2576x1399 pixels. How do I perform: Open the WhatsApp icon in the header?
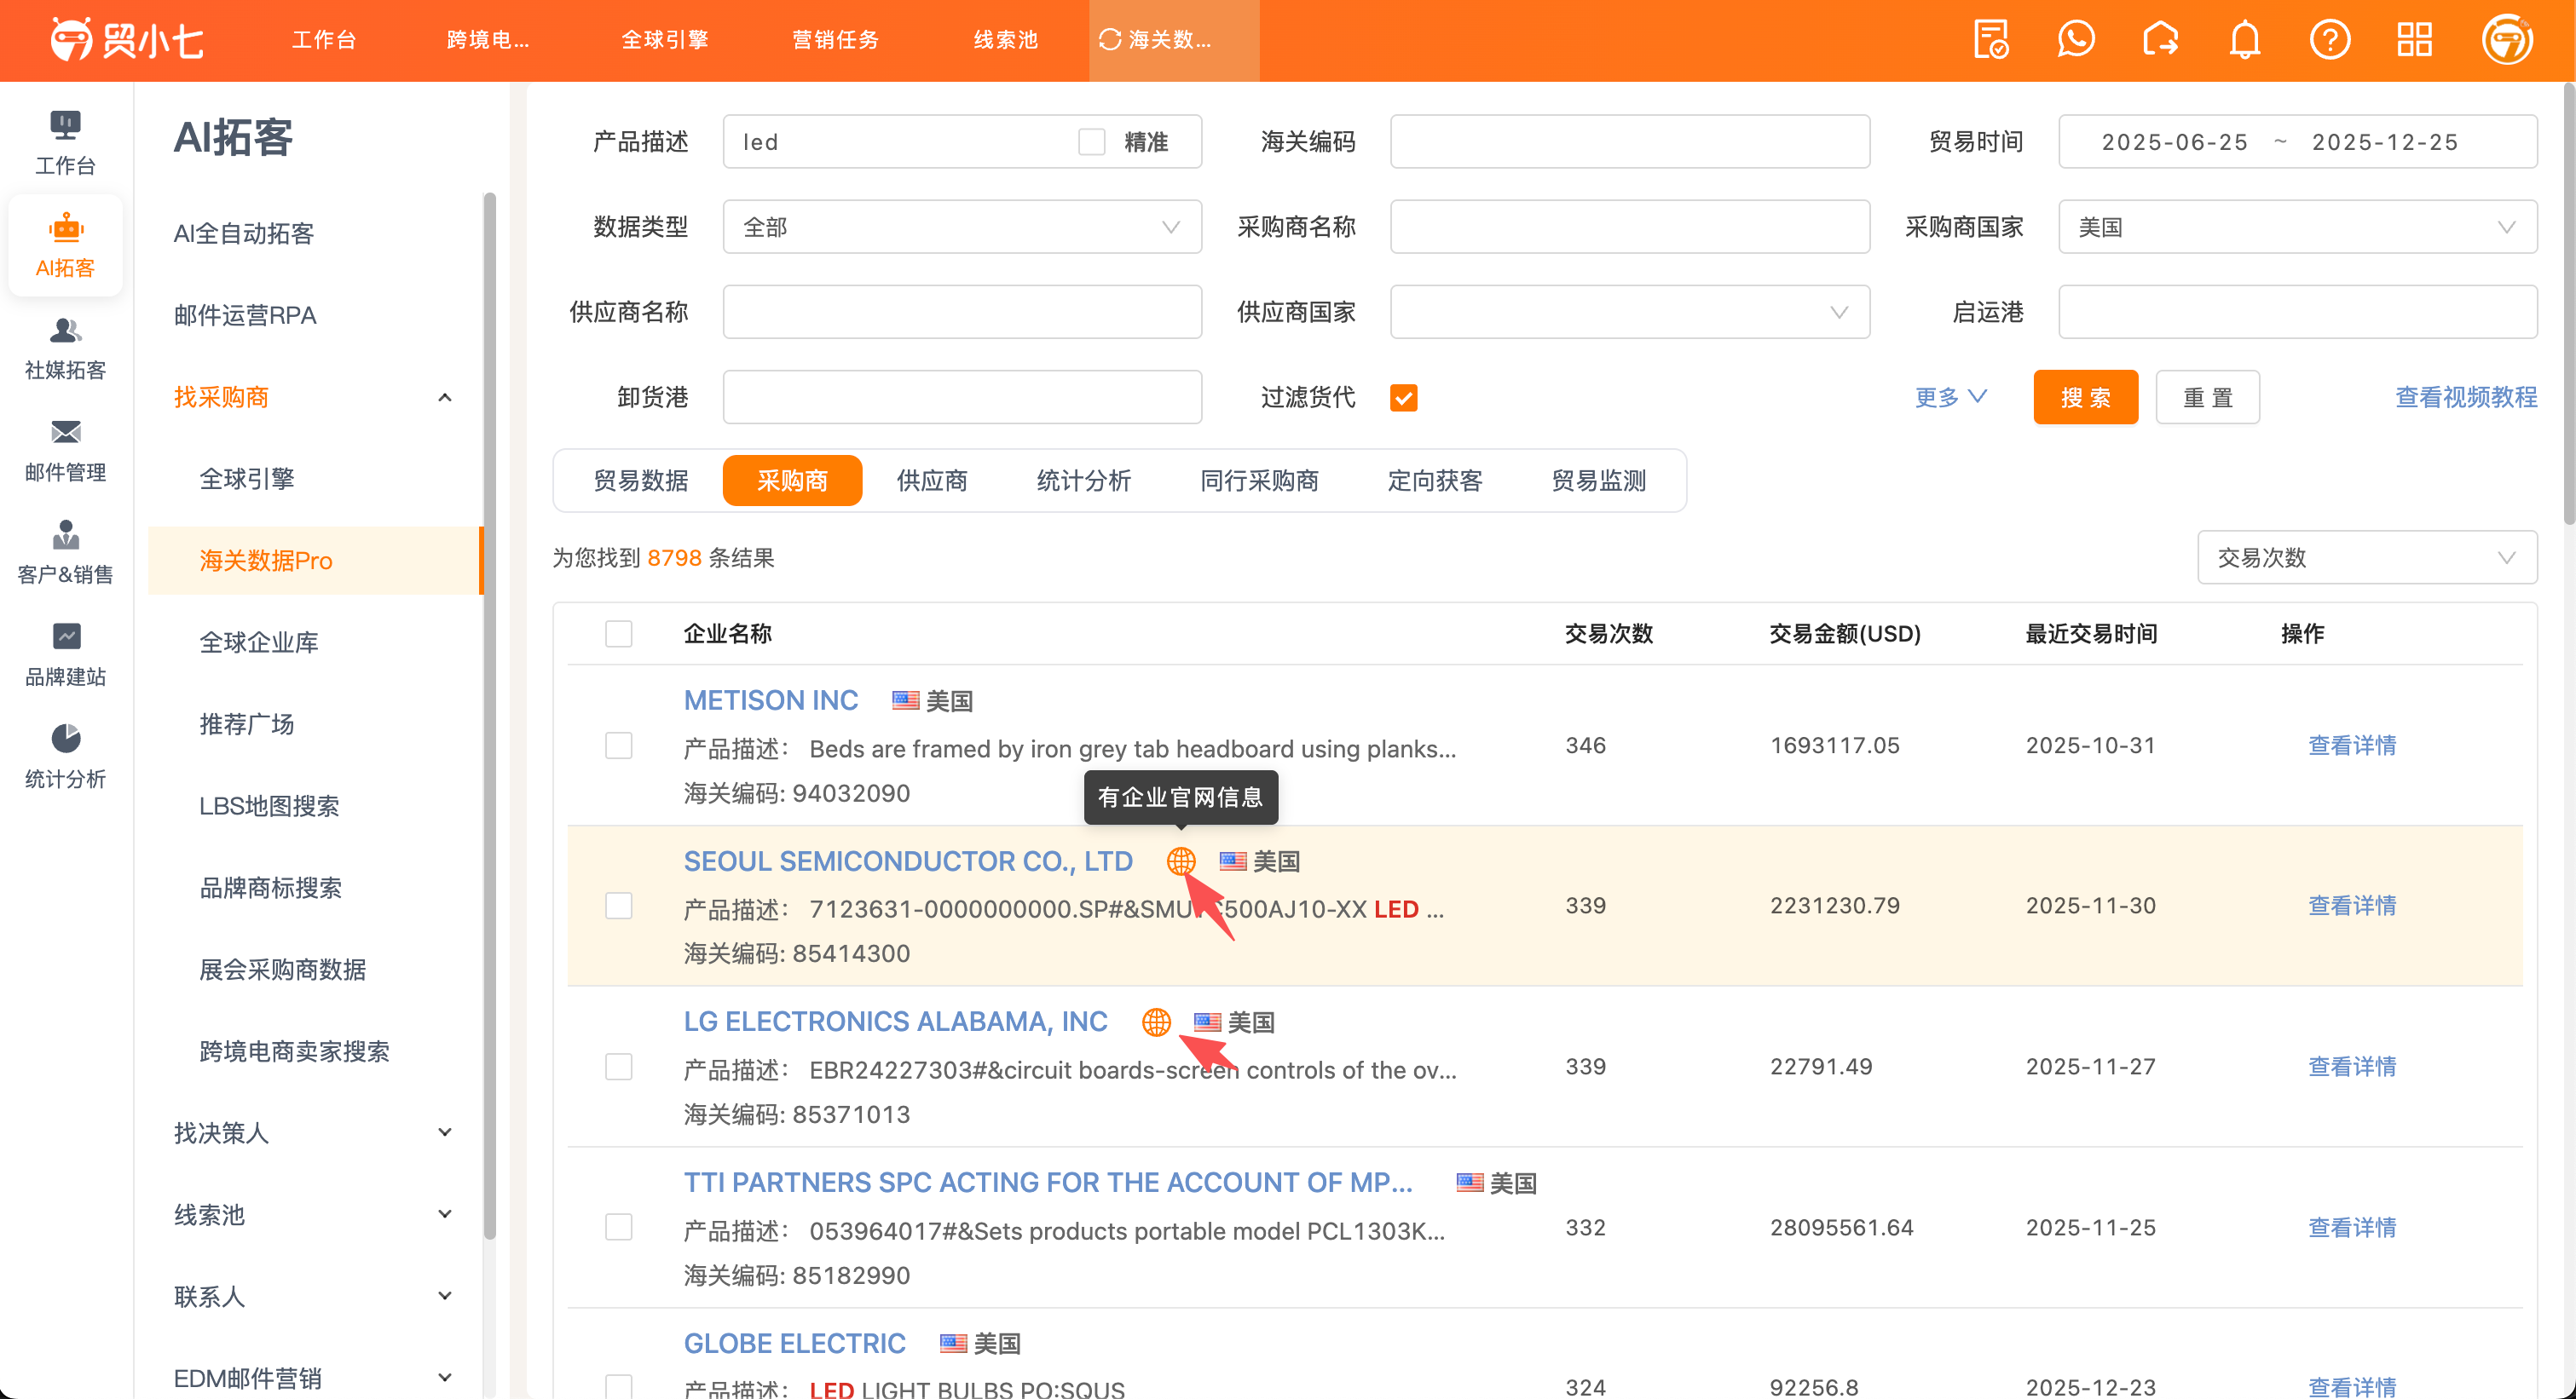2076,40
